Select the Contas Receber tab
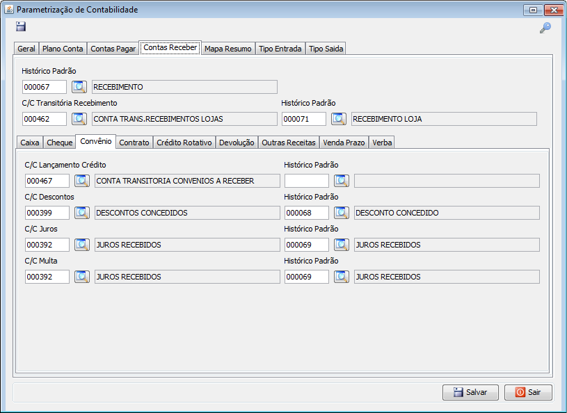 tap(170, 47)
